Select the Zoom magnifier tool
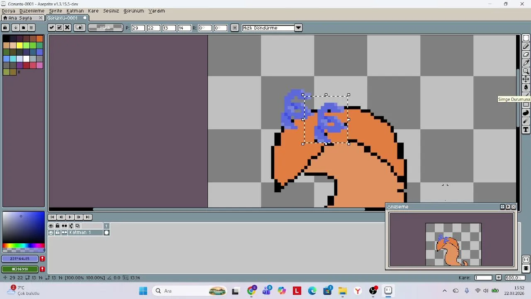Image resolution: width=531 pixels, height=299 pixels. (526, 71)
